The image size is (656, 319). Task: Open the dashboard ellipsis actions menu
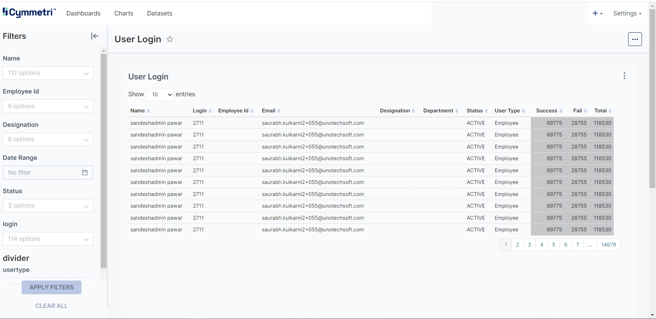coord(635,39)
